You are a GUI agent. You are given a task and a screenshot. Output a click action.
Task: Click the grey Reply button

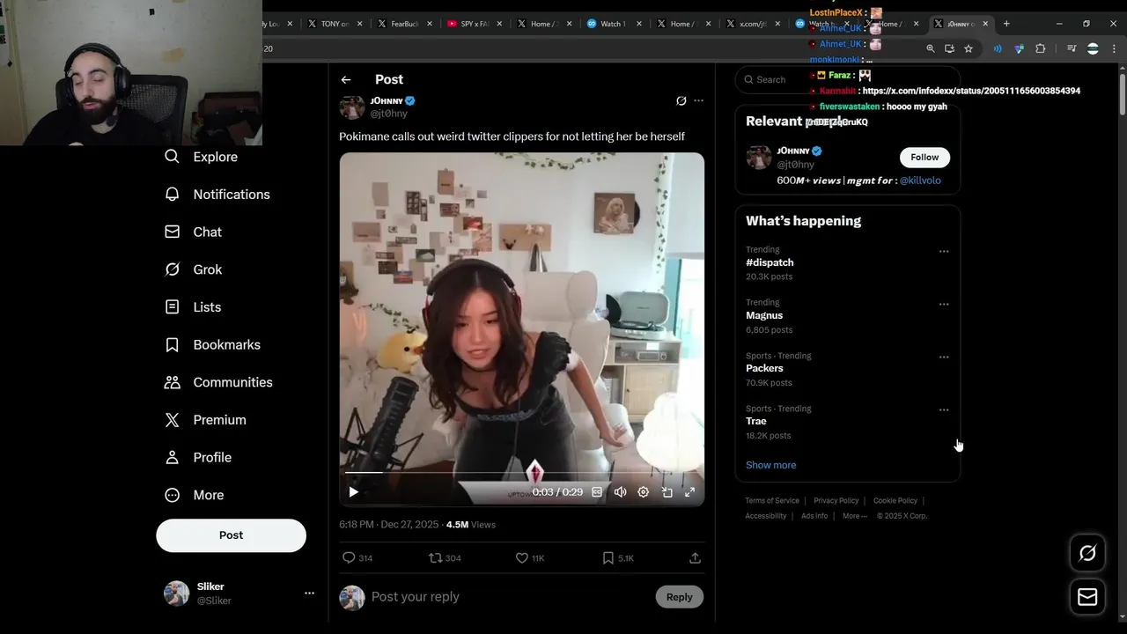tap(679, 596)
